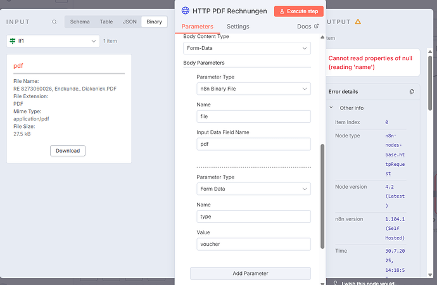Screen dimensions: 437x285
Task: Collapse the Other info section
Action: [x=333, y=108]
